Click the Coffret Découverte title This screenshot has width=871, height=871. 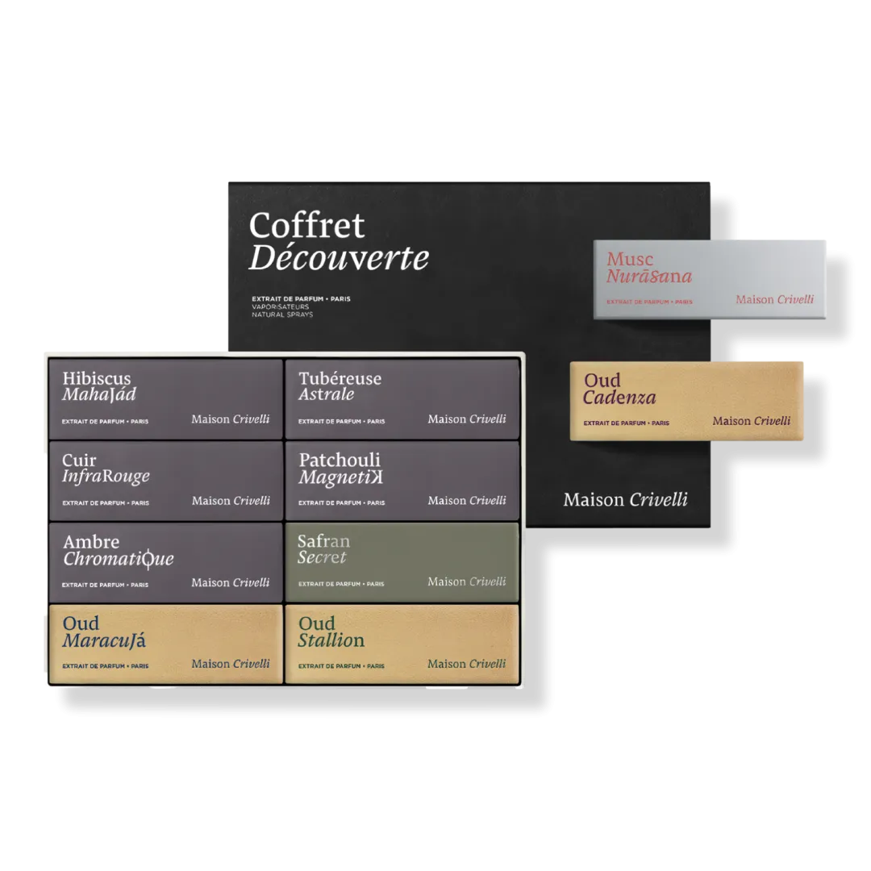click(x=338, y=241)
